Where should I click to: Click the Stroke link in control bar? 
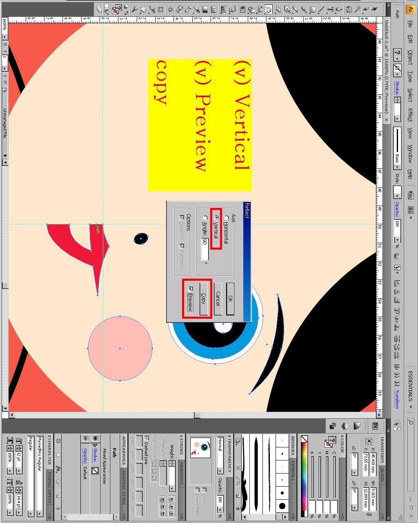[x=397, y=89]
